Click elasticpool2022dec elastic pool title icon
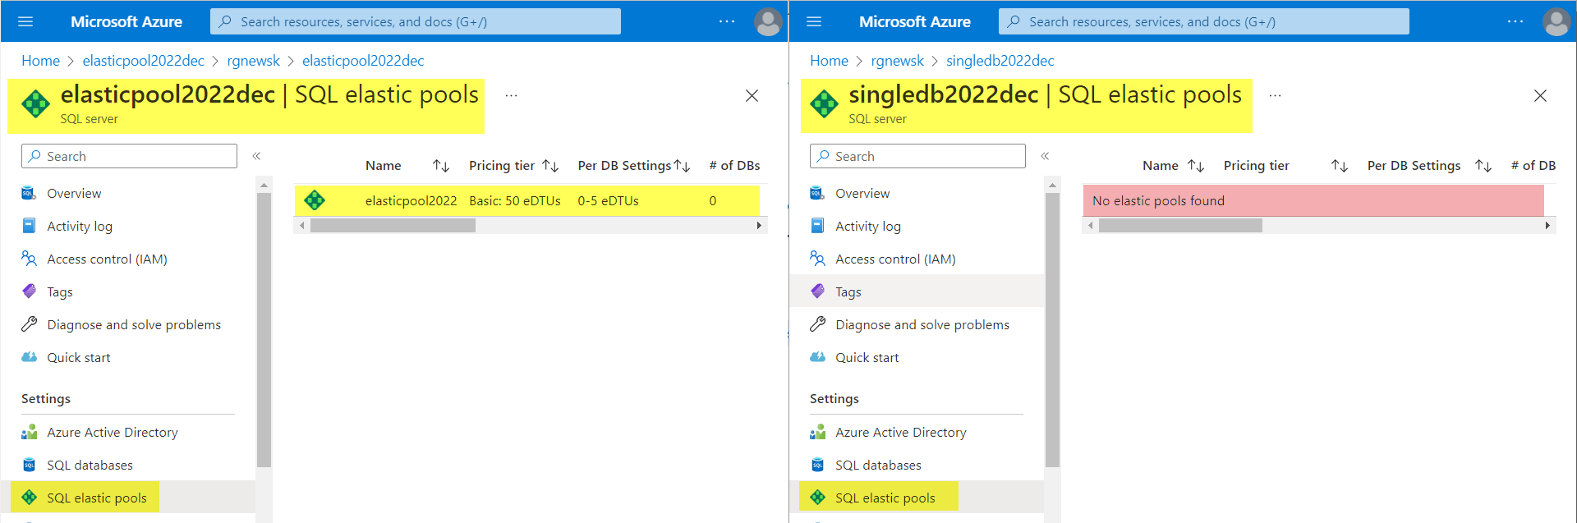This screenshot has height=523, width=1577. [35, 104]
